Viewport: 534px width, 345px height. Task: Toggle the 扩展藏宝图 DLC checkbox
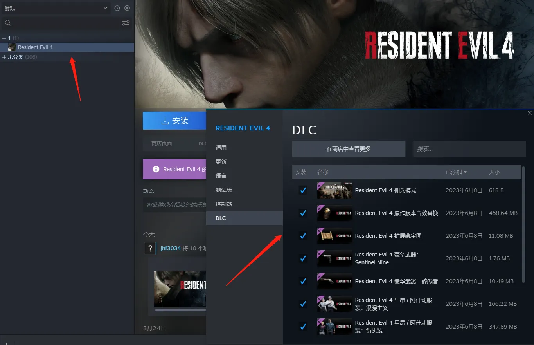tap(303, 236)
